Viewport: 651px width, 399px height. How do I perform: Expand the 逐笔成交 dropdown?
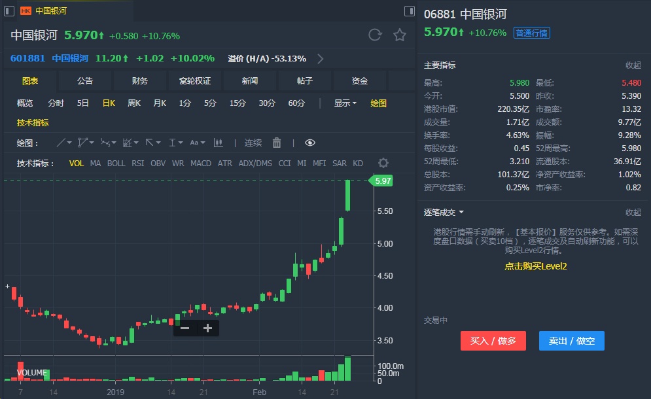(x=444, y=213)
